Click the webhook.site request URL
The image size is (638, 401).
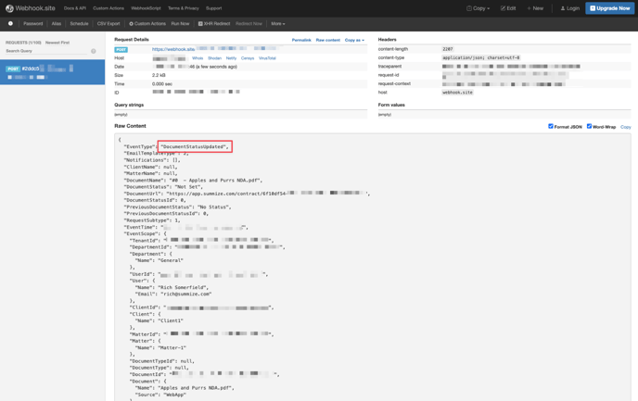click(x=216, y=49)
